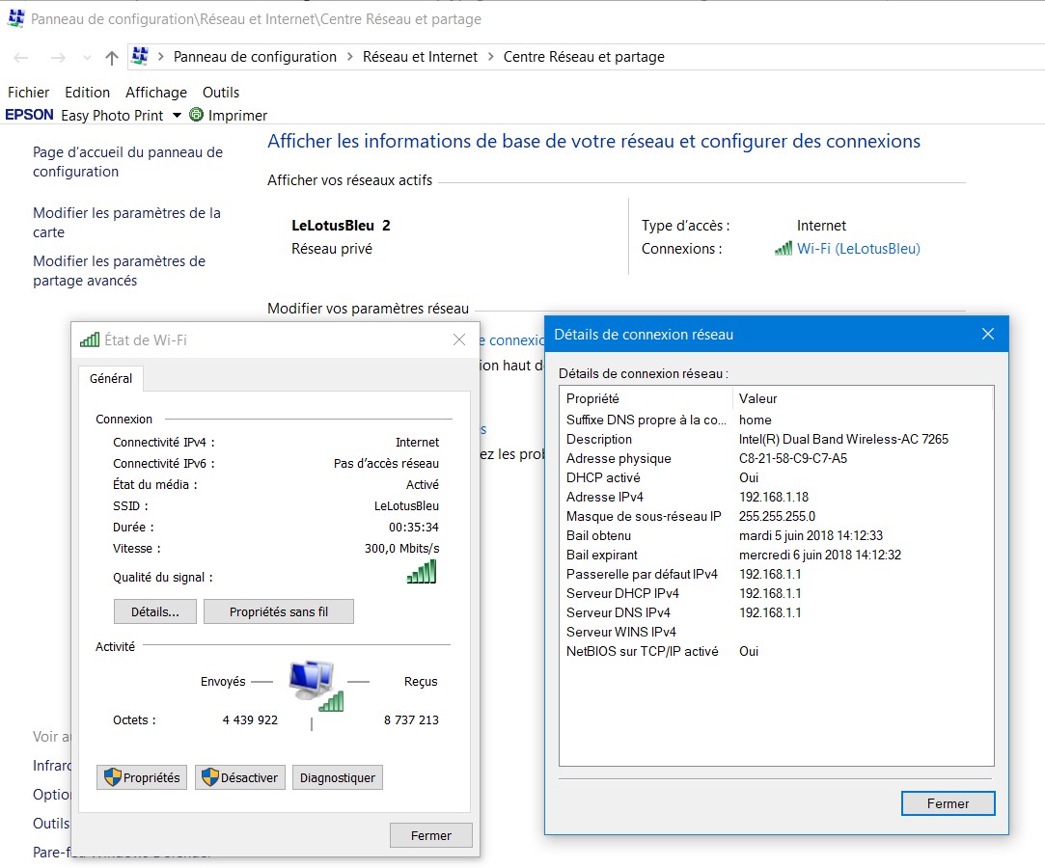This screenshot has height=868, width=1045.
Task: Open the Edition menu
Action: pos(87,92)
